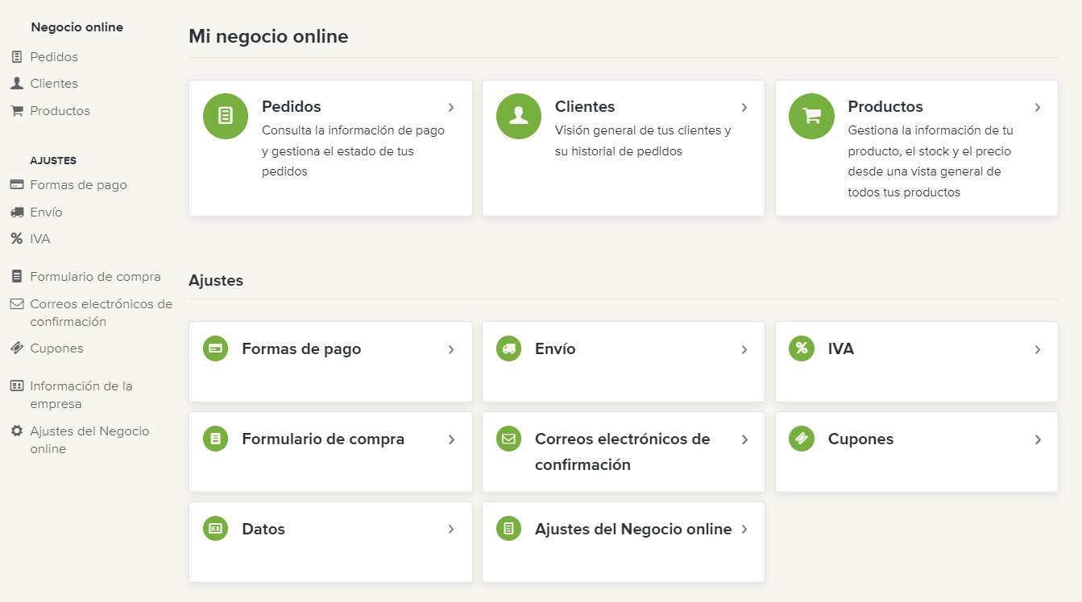Click the green Envío truck icon
Image resolution: width=1082 pixels, height=602 pixels.
tap(508, 348)
